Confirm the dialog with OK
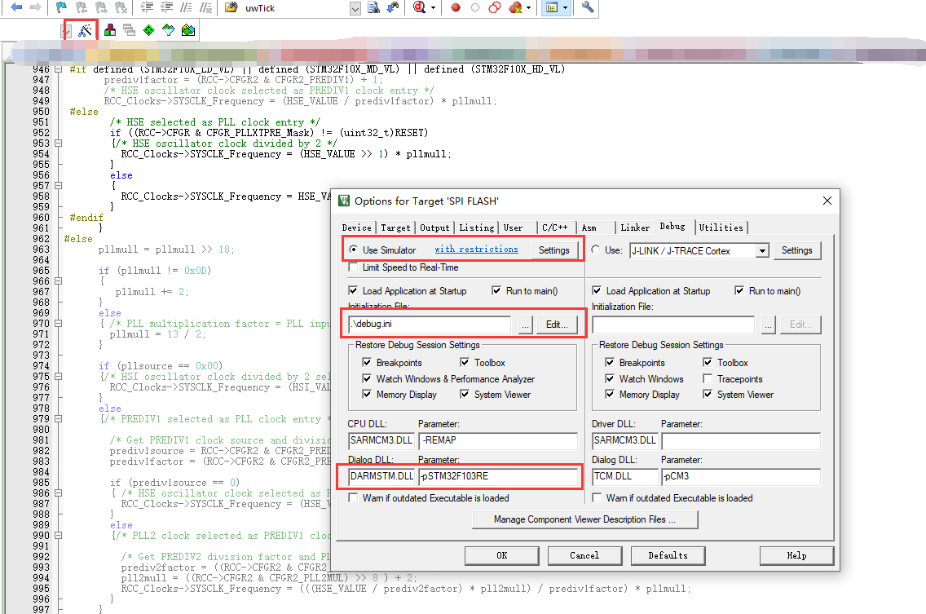Screen dimensions: 926x614 502,555
